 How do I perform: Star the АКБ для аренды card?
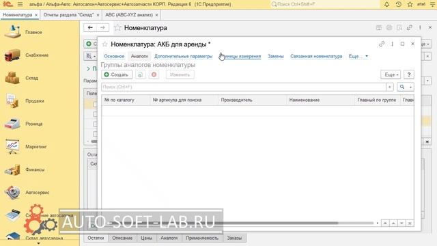(104, 44)
